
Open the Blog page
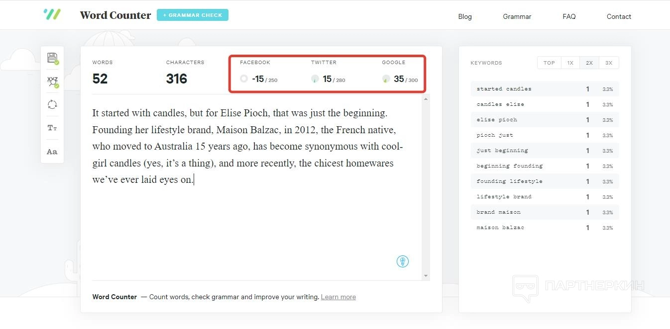[464, 16]
